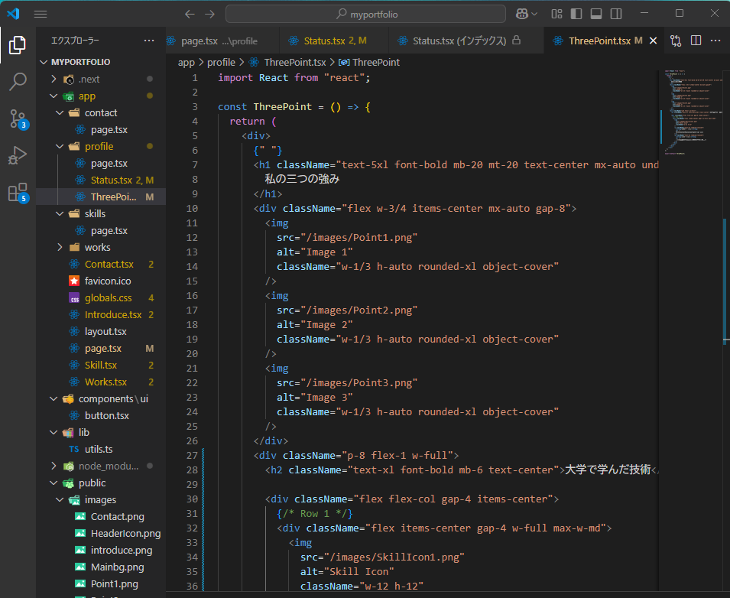The width and height of the screenshot is (730, 598).
Task: Open the Search view in activity bar
Action: tap(18, 82)
